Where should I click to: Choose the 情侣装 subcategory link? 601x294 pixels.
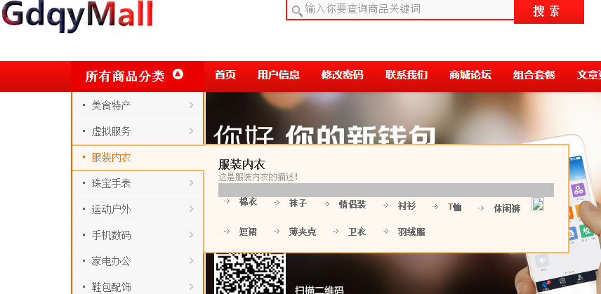pyautogui.click(x=352, y=204)
